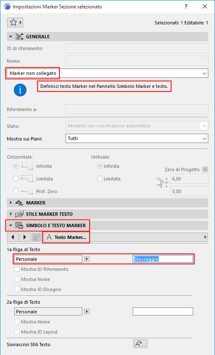Select Orizzontale Infinita radio button
Viewport: 215px width, 355px height.
[16, 166]
